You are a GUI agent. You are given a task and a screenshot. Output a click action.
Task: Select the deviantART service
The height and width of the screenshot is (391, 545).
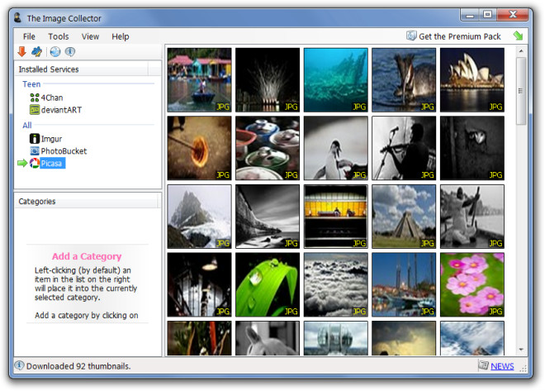pyautogui.click(x=61, y=110)
